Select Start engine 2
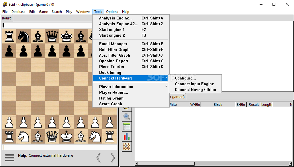 coord(131,35)
